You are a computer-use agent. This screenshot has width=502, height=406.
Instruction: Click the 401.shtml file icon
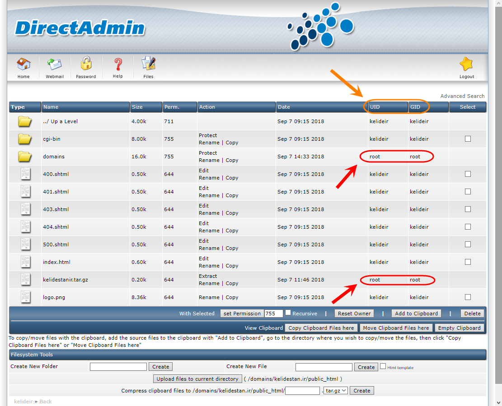(x=25, y=191)
